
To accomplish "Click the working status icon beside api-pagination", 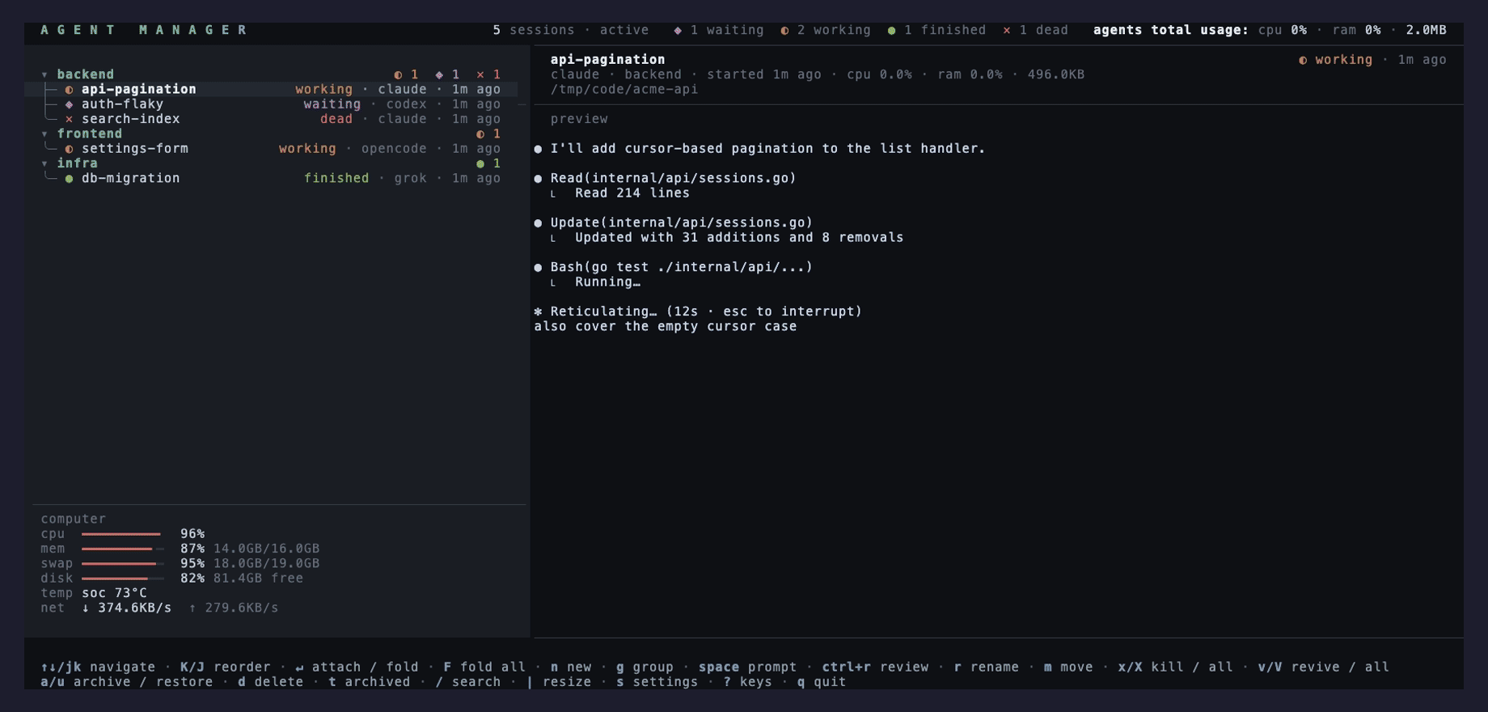I will [69, 90].
